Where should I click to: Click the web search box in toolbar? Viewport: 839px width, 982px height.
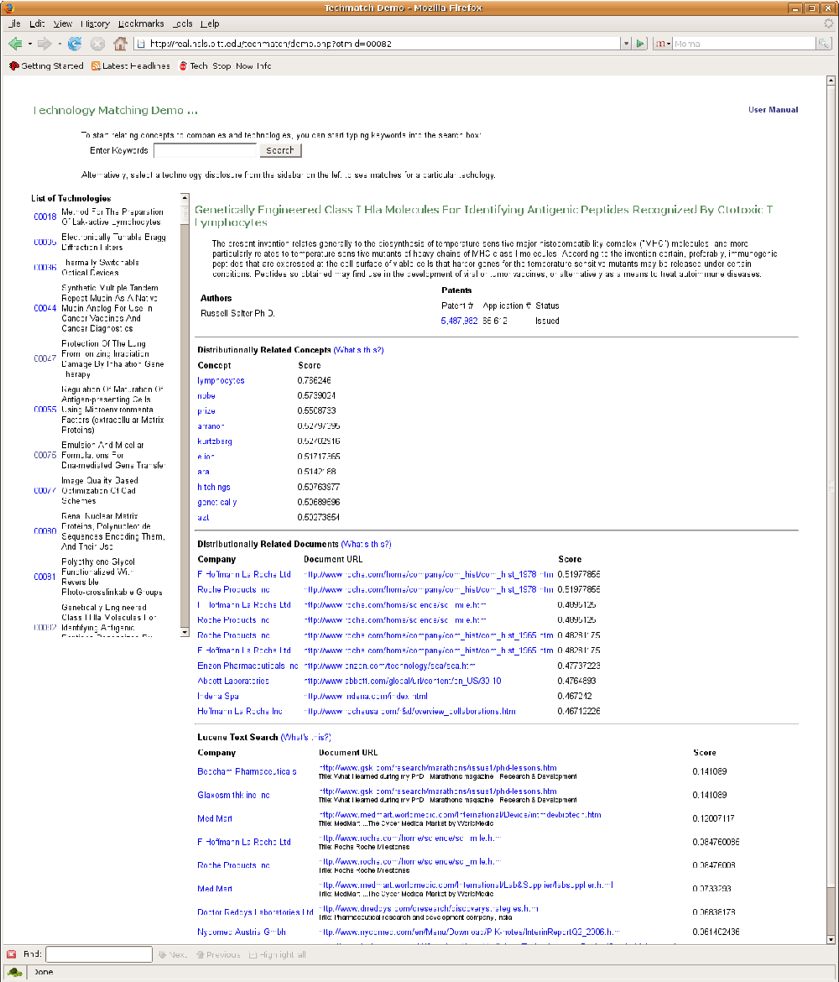click(x=744, y=44)
